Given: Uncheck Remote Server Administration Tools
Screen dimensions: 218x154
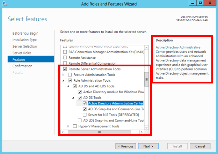Looking at the screenshot, I should (65, 69).
